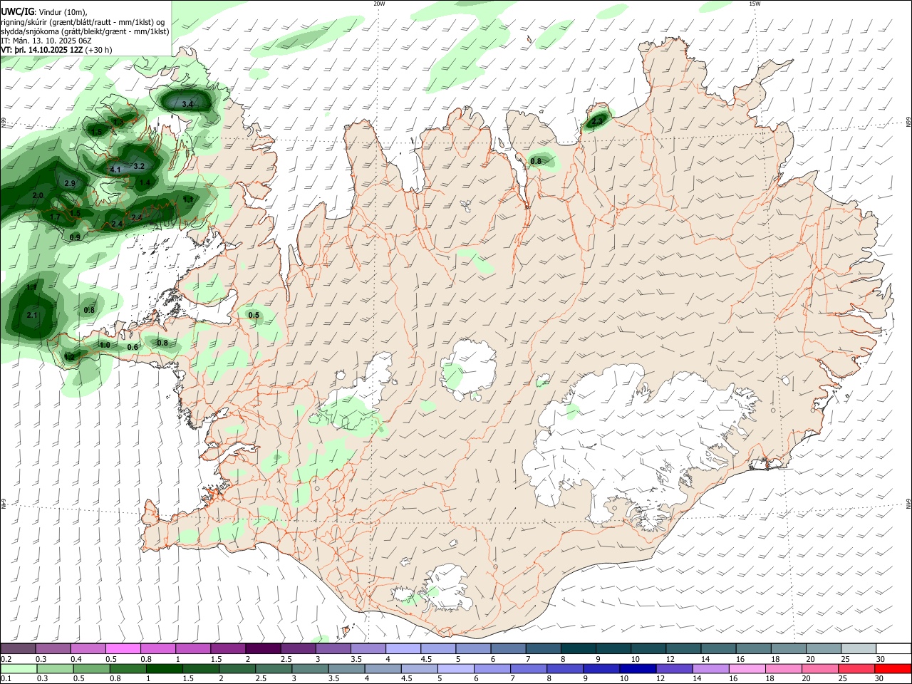Click the bright pink 0.5–0.8 swatch, upper legend row
This screenshot has width=912, height=684.
[123, 648]
